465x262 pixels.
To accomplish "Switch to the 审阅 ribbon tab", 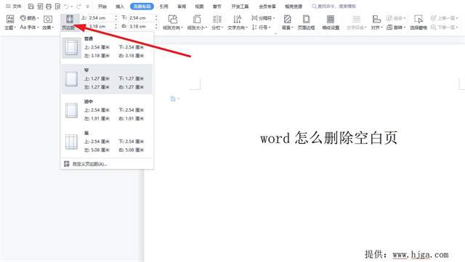I will click(x=182, y=7).
